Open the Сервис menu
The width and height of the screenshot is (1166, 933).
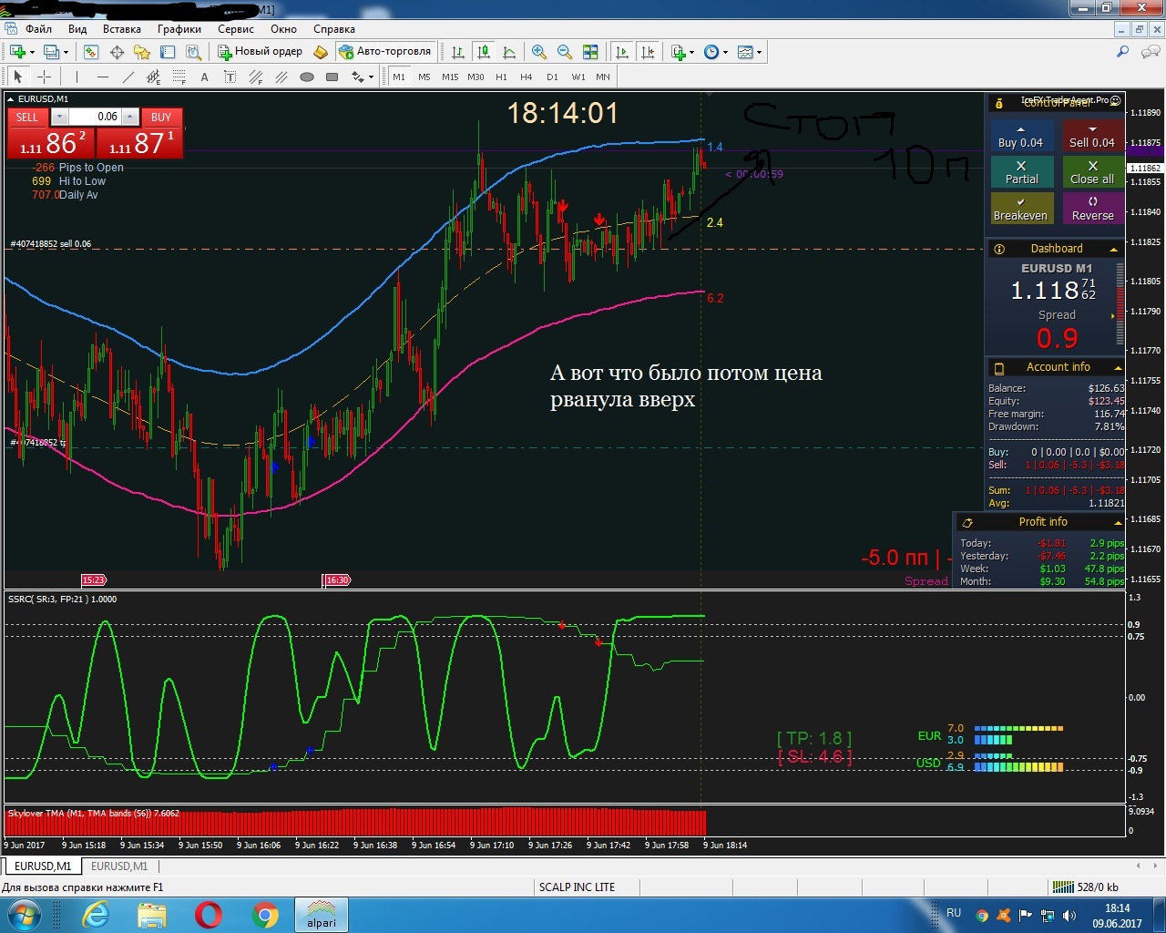click(x=235, y=28)
